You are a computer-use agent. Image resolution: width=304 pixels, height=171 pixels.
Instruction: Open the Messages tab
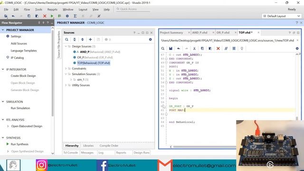pos(87,153)
